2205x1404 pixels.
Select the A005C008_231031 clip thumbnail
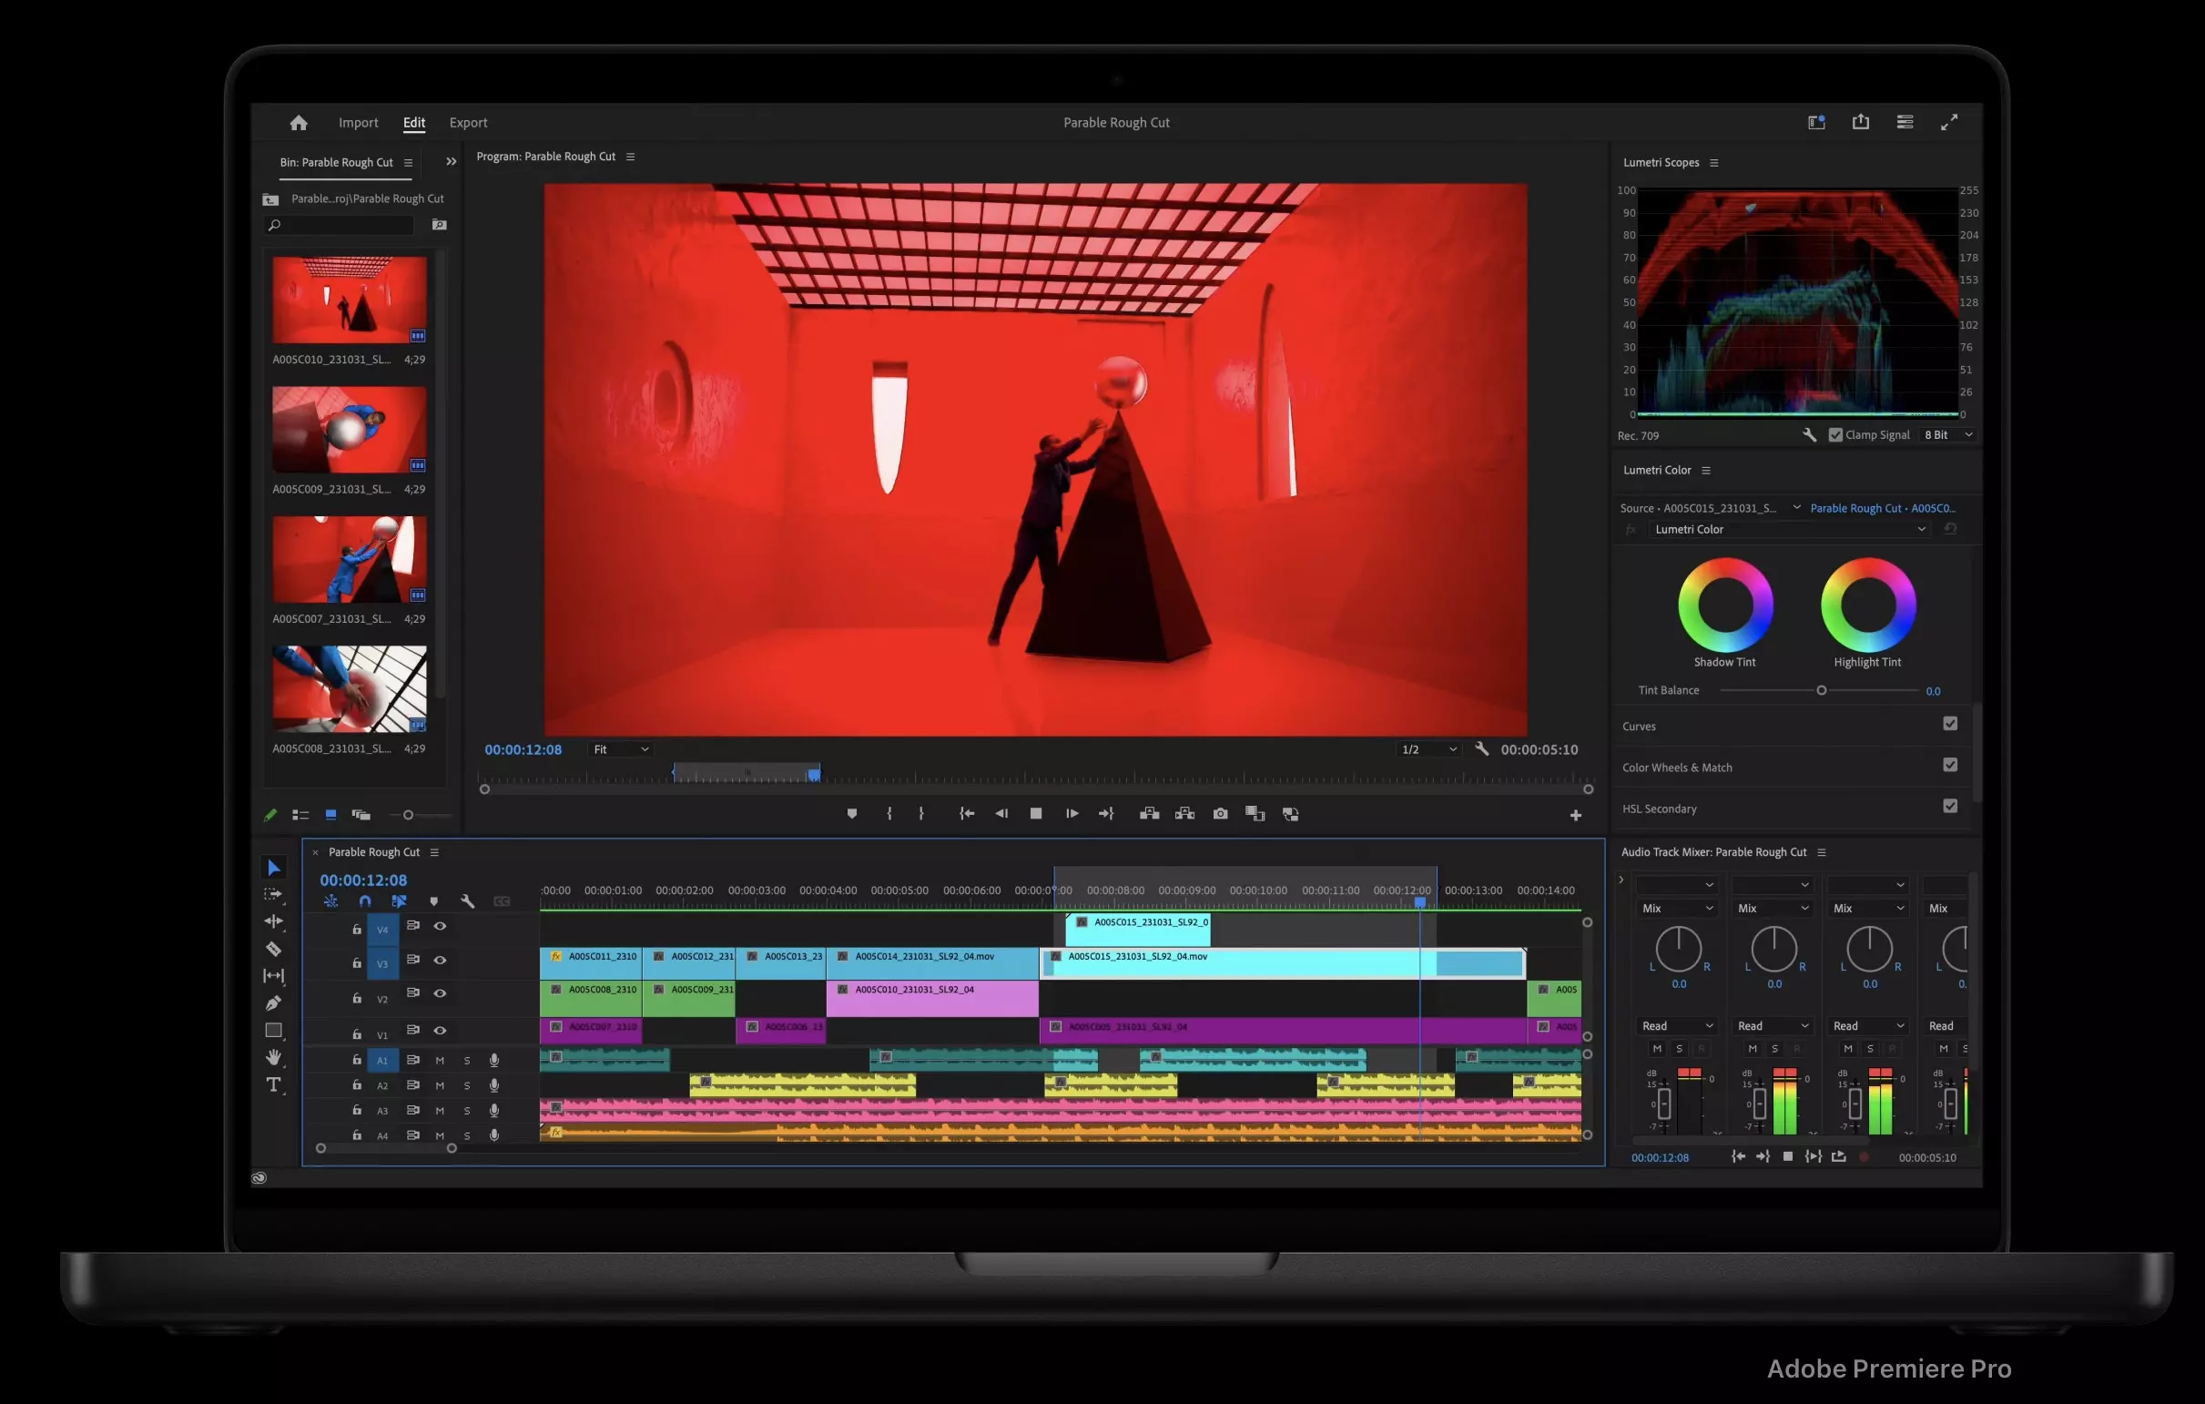coord(349,688)
